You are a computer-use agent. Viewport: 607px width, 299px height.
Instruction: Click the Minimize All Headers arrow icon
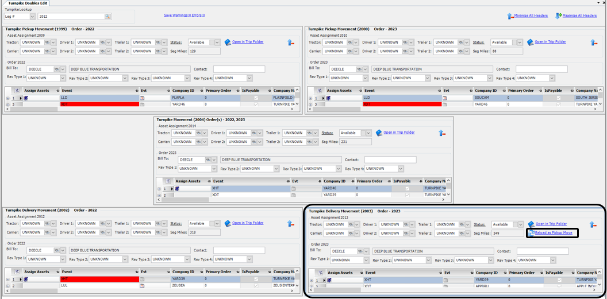(510, 16)
